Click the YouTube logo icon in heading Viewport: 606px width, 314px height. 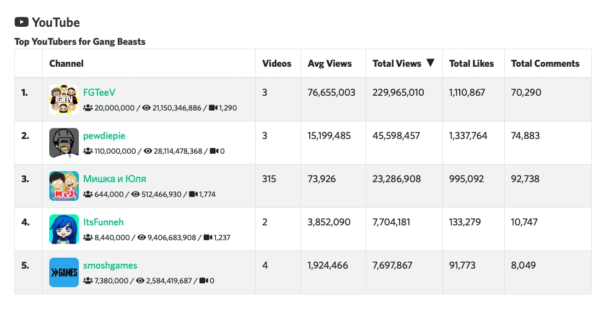click(x=21, y=22)
